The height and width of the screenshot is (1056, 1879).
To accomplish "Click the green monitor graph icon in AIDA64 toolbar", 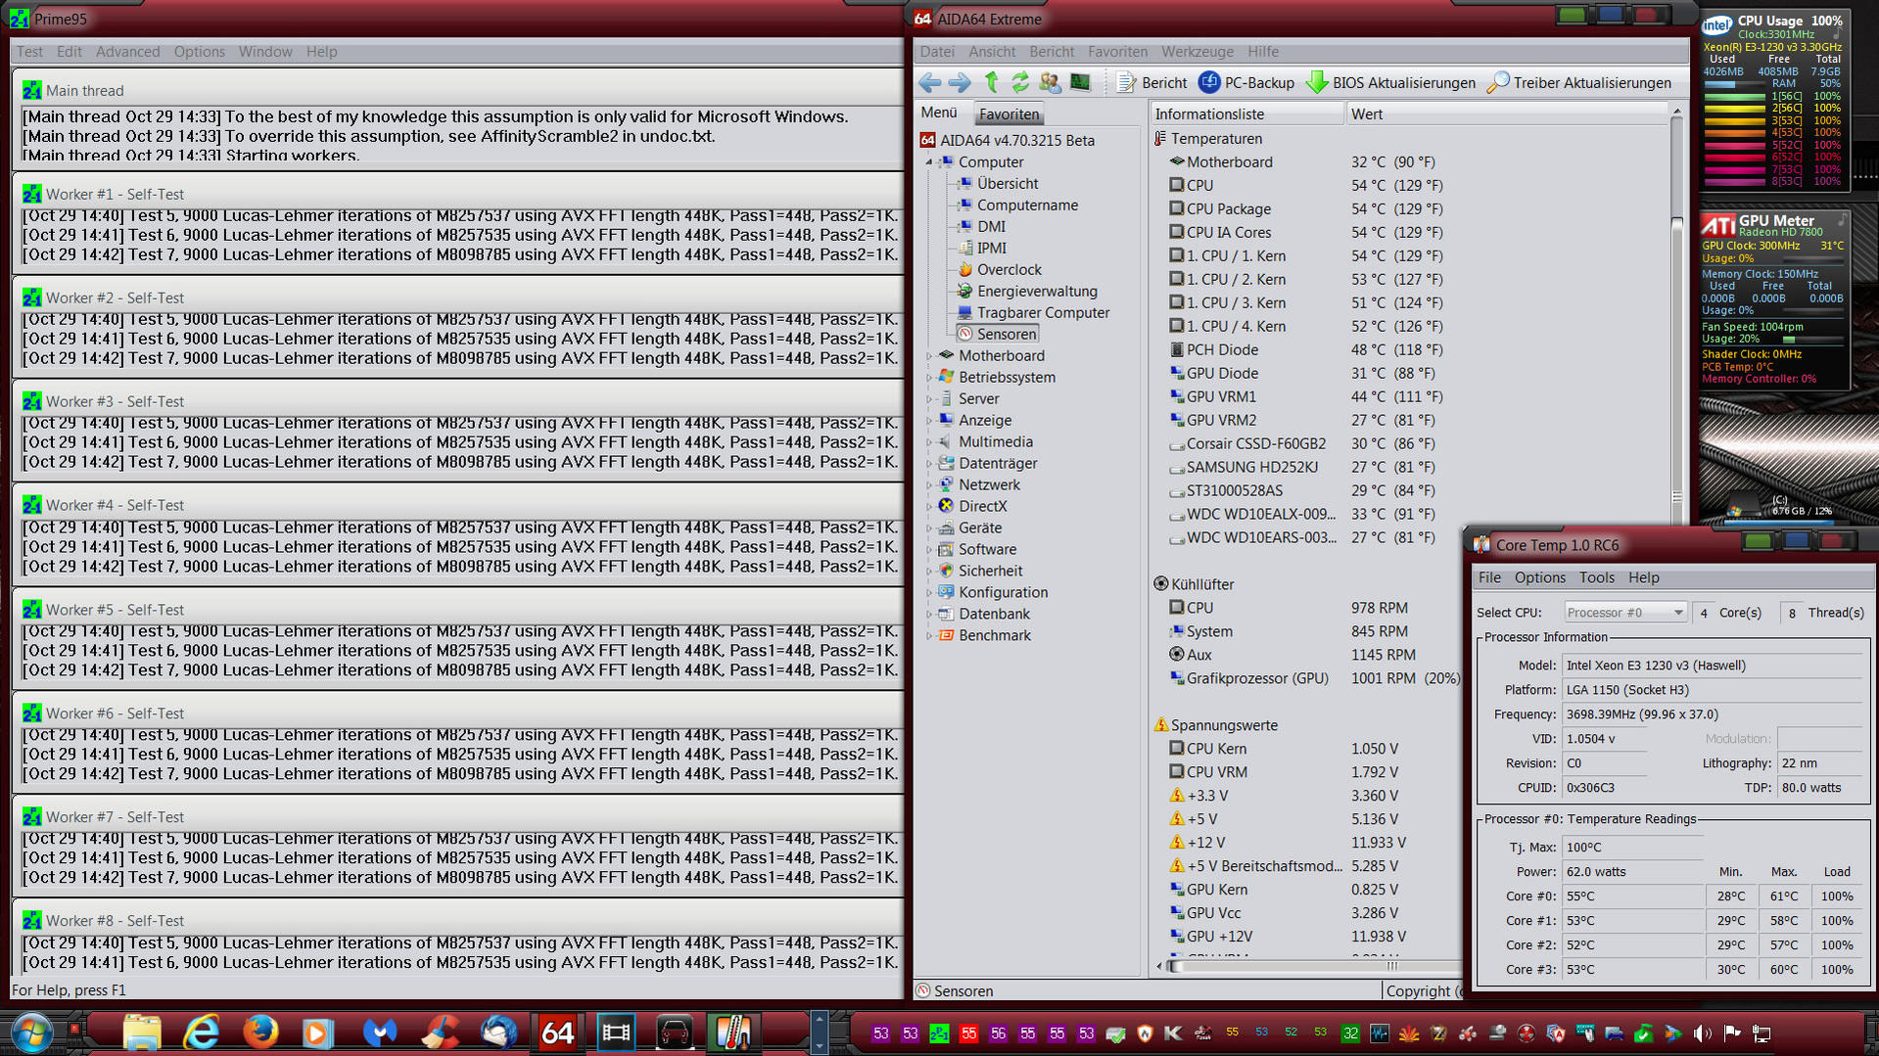I will coord(1080,83).
